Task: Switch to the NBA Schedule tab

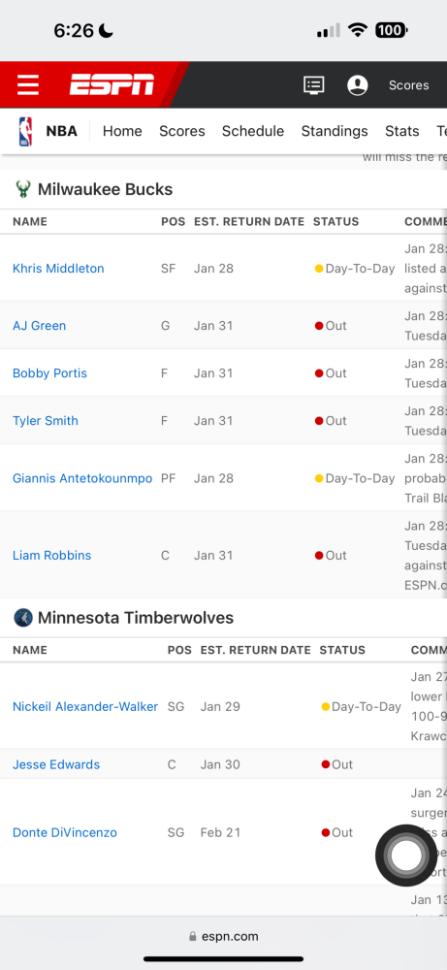Action: point(253,131)
